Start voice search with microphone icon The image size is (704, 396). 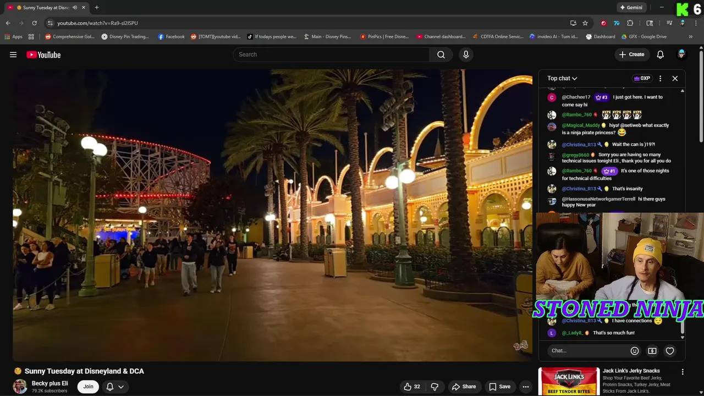466,54
